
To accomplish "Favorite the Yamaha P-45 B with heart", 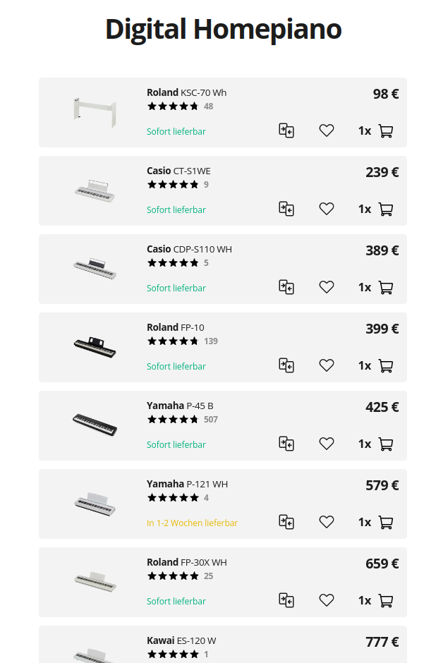I will pyautogui.click(x=327, y=444).
